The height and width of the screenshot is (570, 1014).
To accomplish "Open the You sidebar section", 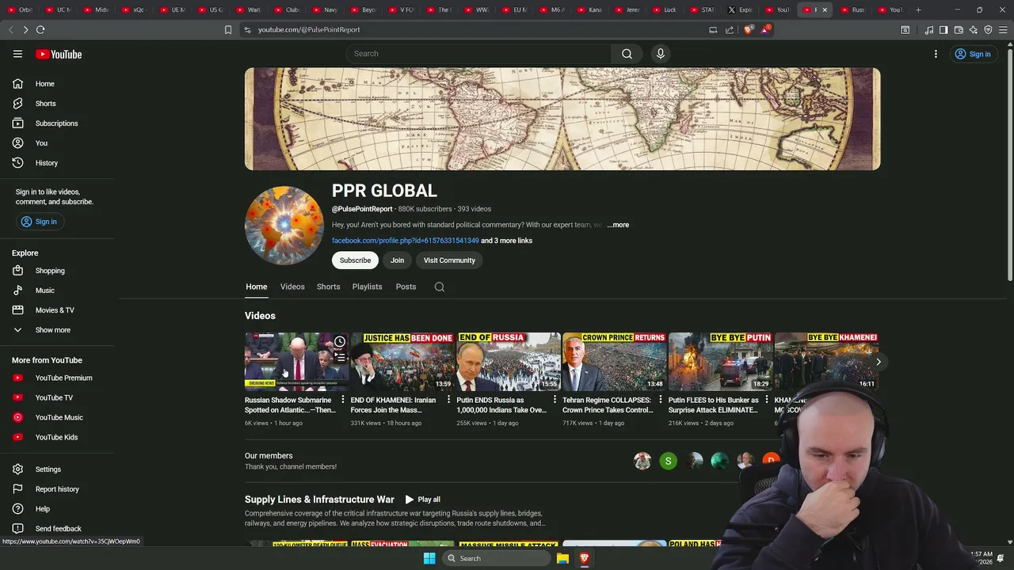I will [57, 143].
